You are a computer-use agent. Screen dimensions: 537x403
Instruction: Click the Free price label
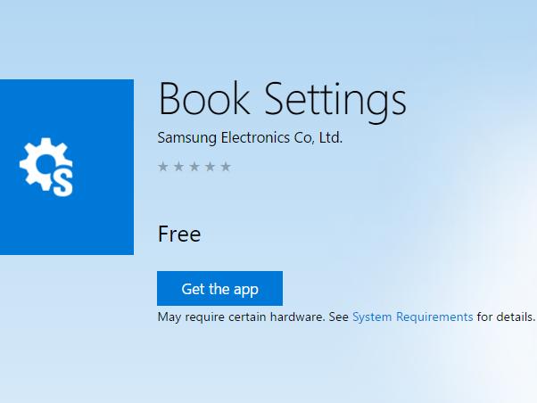[x=179, y=234]
